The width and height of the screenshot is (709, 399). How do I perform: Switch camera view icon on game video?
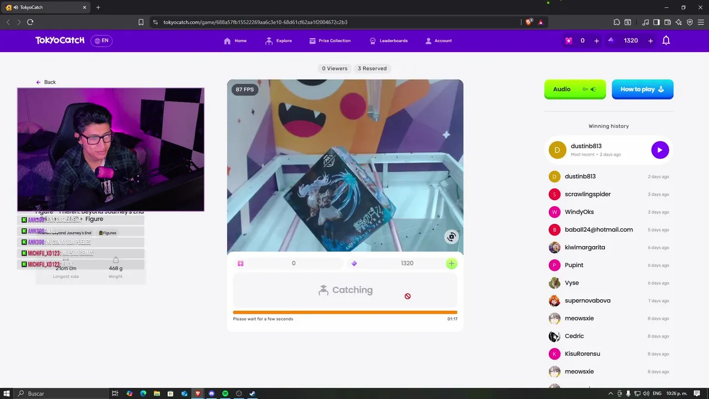[451, 237]
